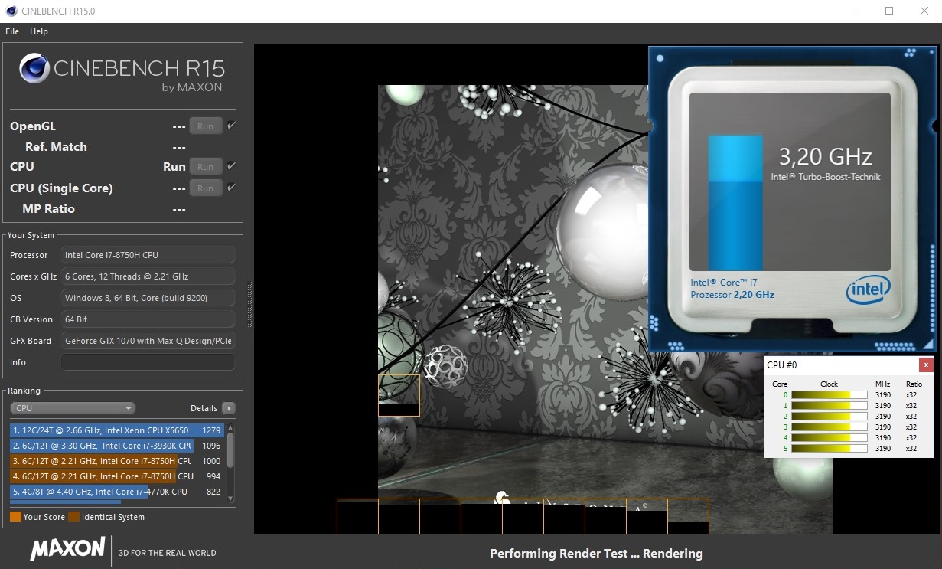The height and width of the screenshot is (569, 942).
Task: Open the File menu
Action: click(x=12, y=31)
